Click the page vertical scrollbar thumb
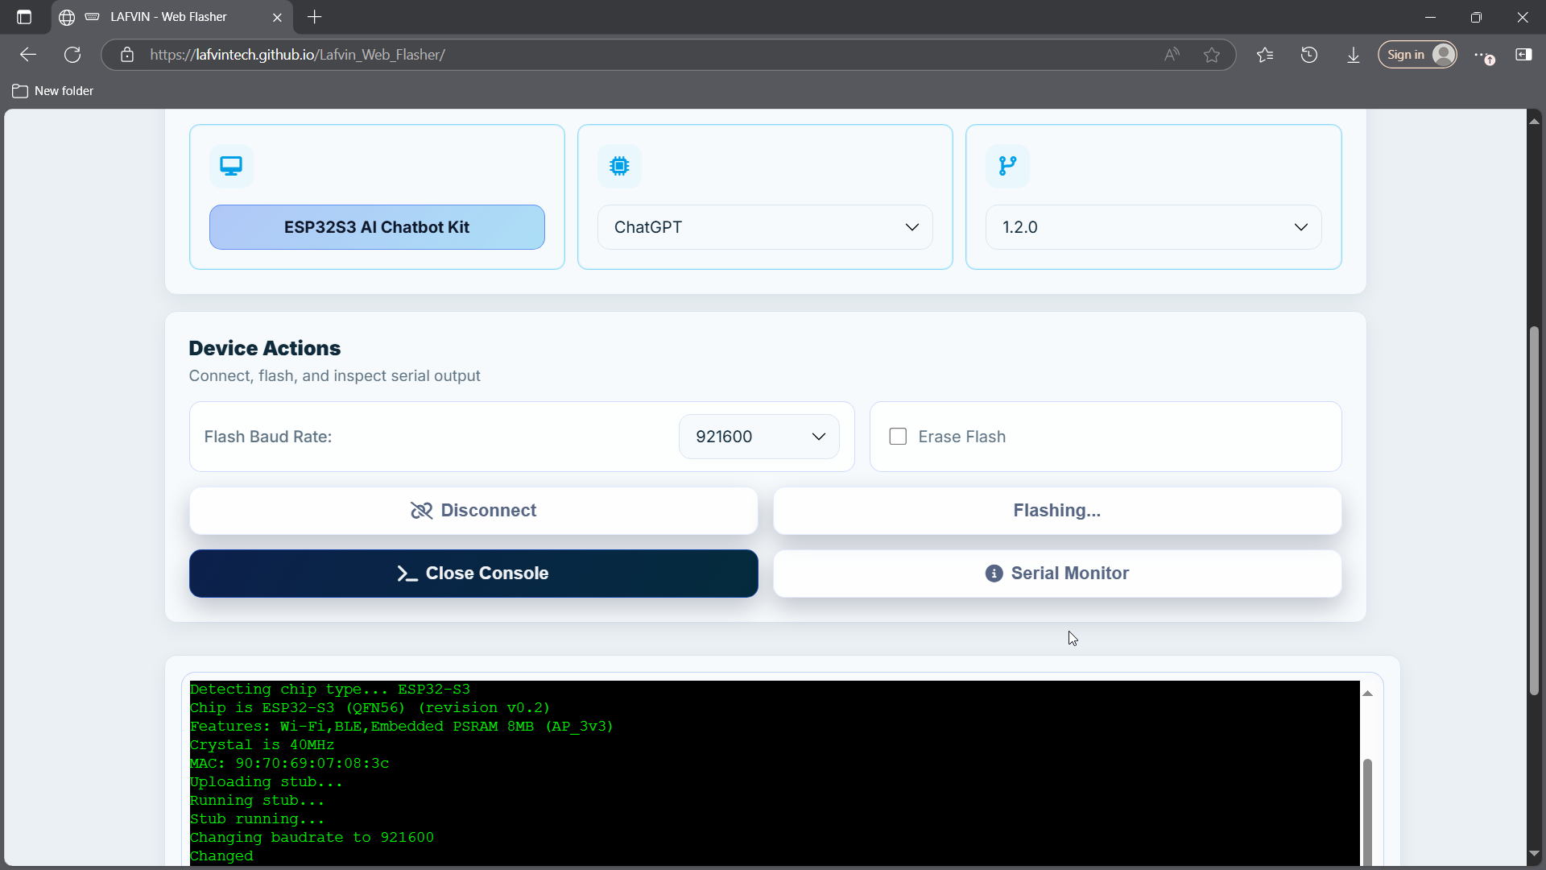Viewport: 1546px width, 870px height. 1535,510
